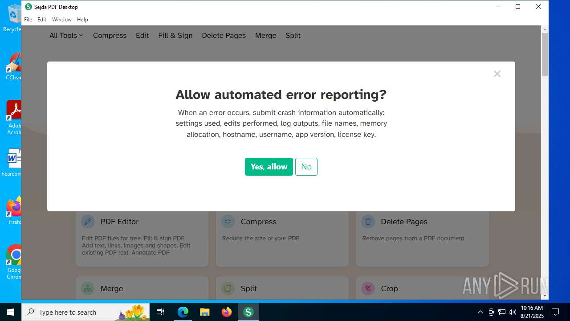570x321 pixels.
Task: Click the Windows search box
Action: (x=85, y=312)
